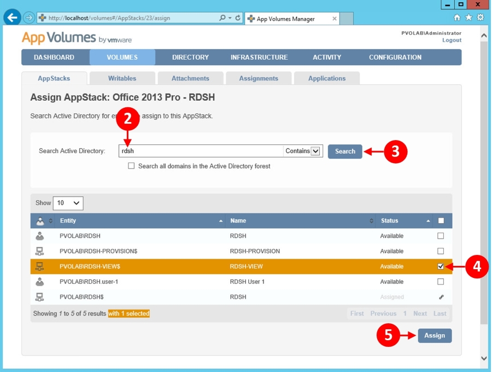This screenshot has height=372, width=492.
Task: Open the VOLUMES menu
Action: [122, 57]
